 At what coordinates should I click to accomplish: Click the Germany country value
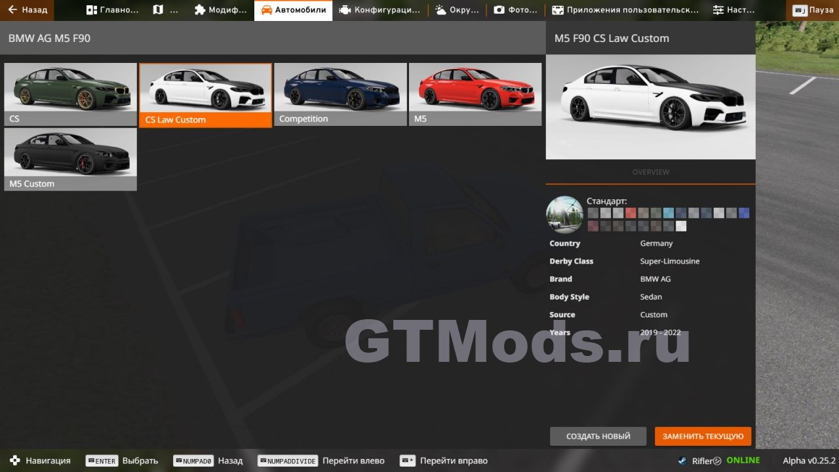pyautogui.click(x=656, y=243)
